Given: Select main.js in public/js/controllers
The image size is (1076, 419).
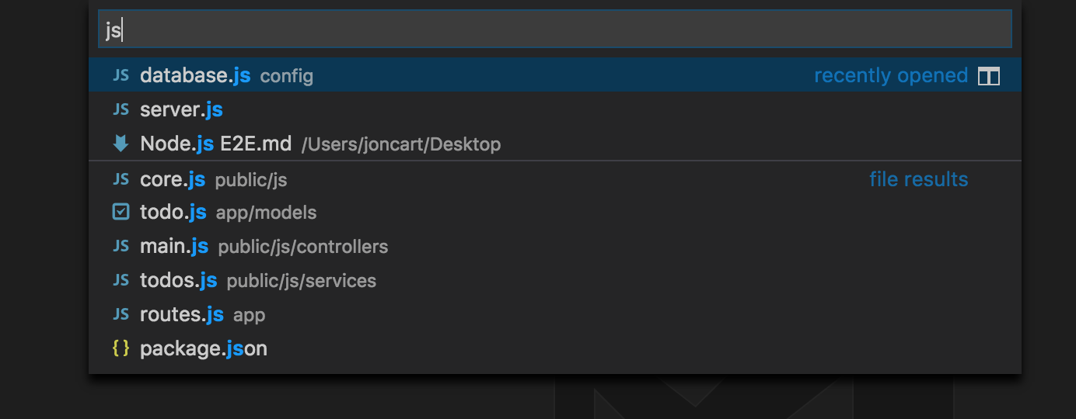Looking at the screenshot, I should (x=174, y=246).
